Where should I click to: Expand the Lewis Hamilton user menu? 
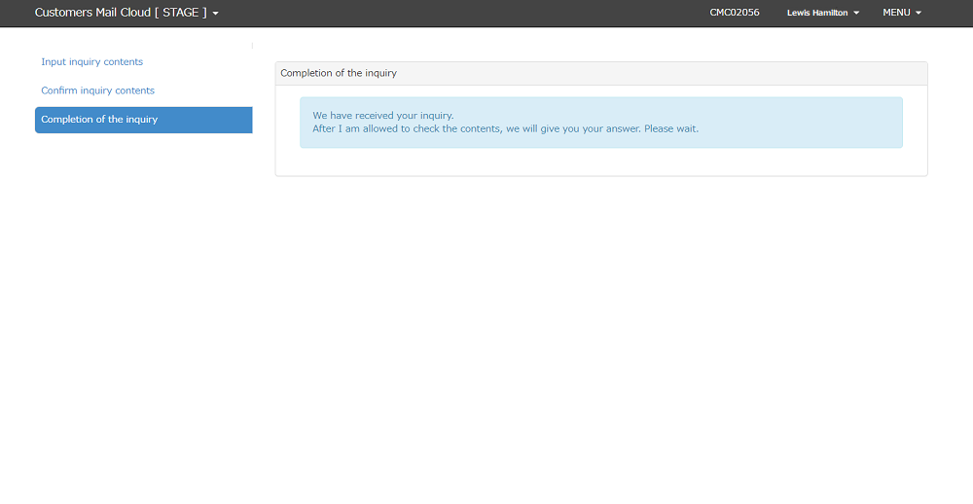(823, 13)
